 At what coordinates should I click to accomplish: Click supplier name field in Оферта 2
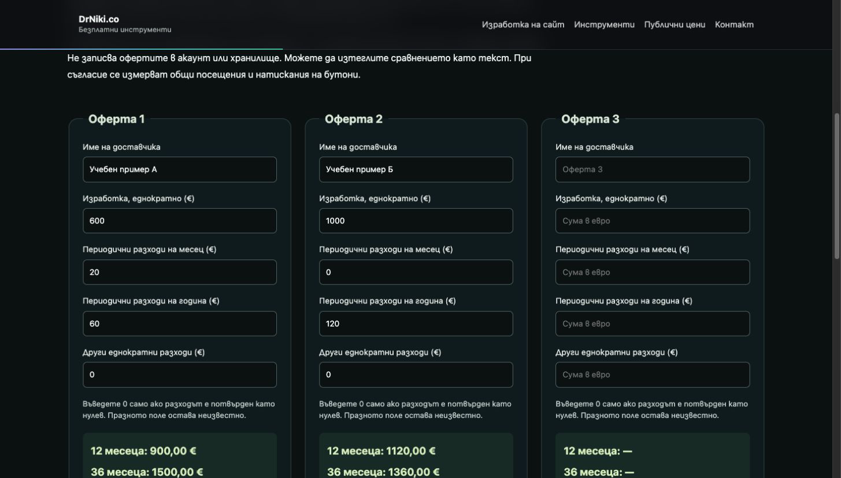click(416, 169)
